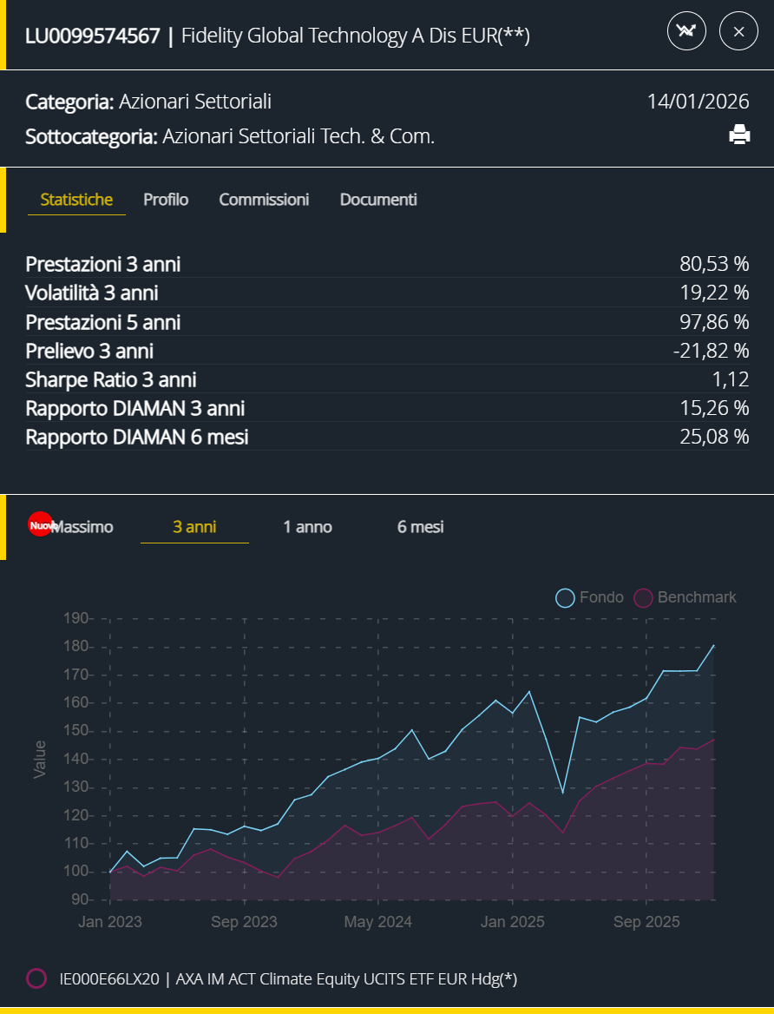Click the fund title LU0099574567 Fidelity Global Technology
774x1014 pixels.
click(277, 36)
